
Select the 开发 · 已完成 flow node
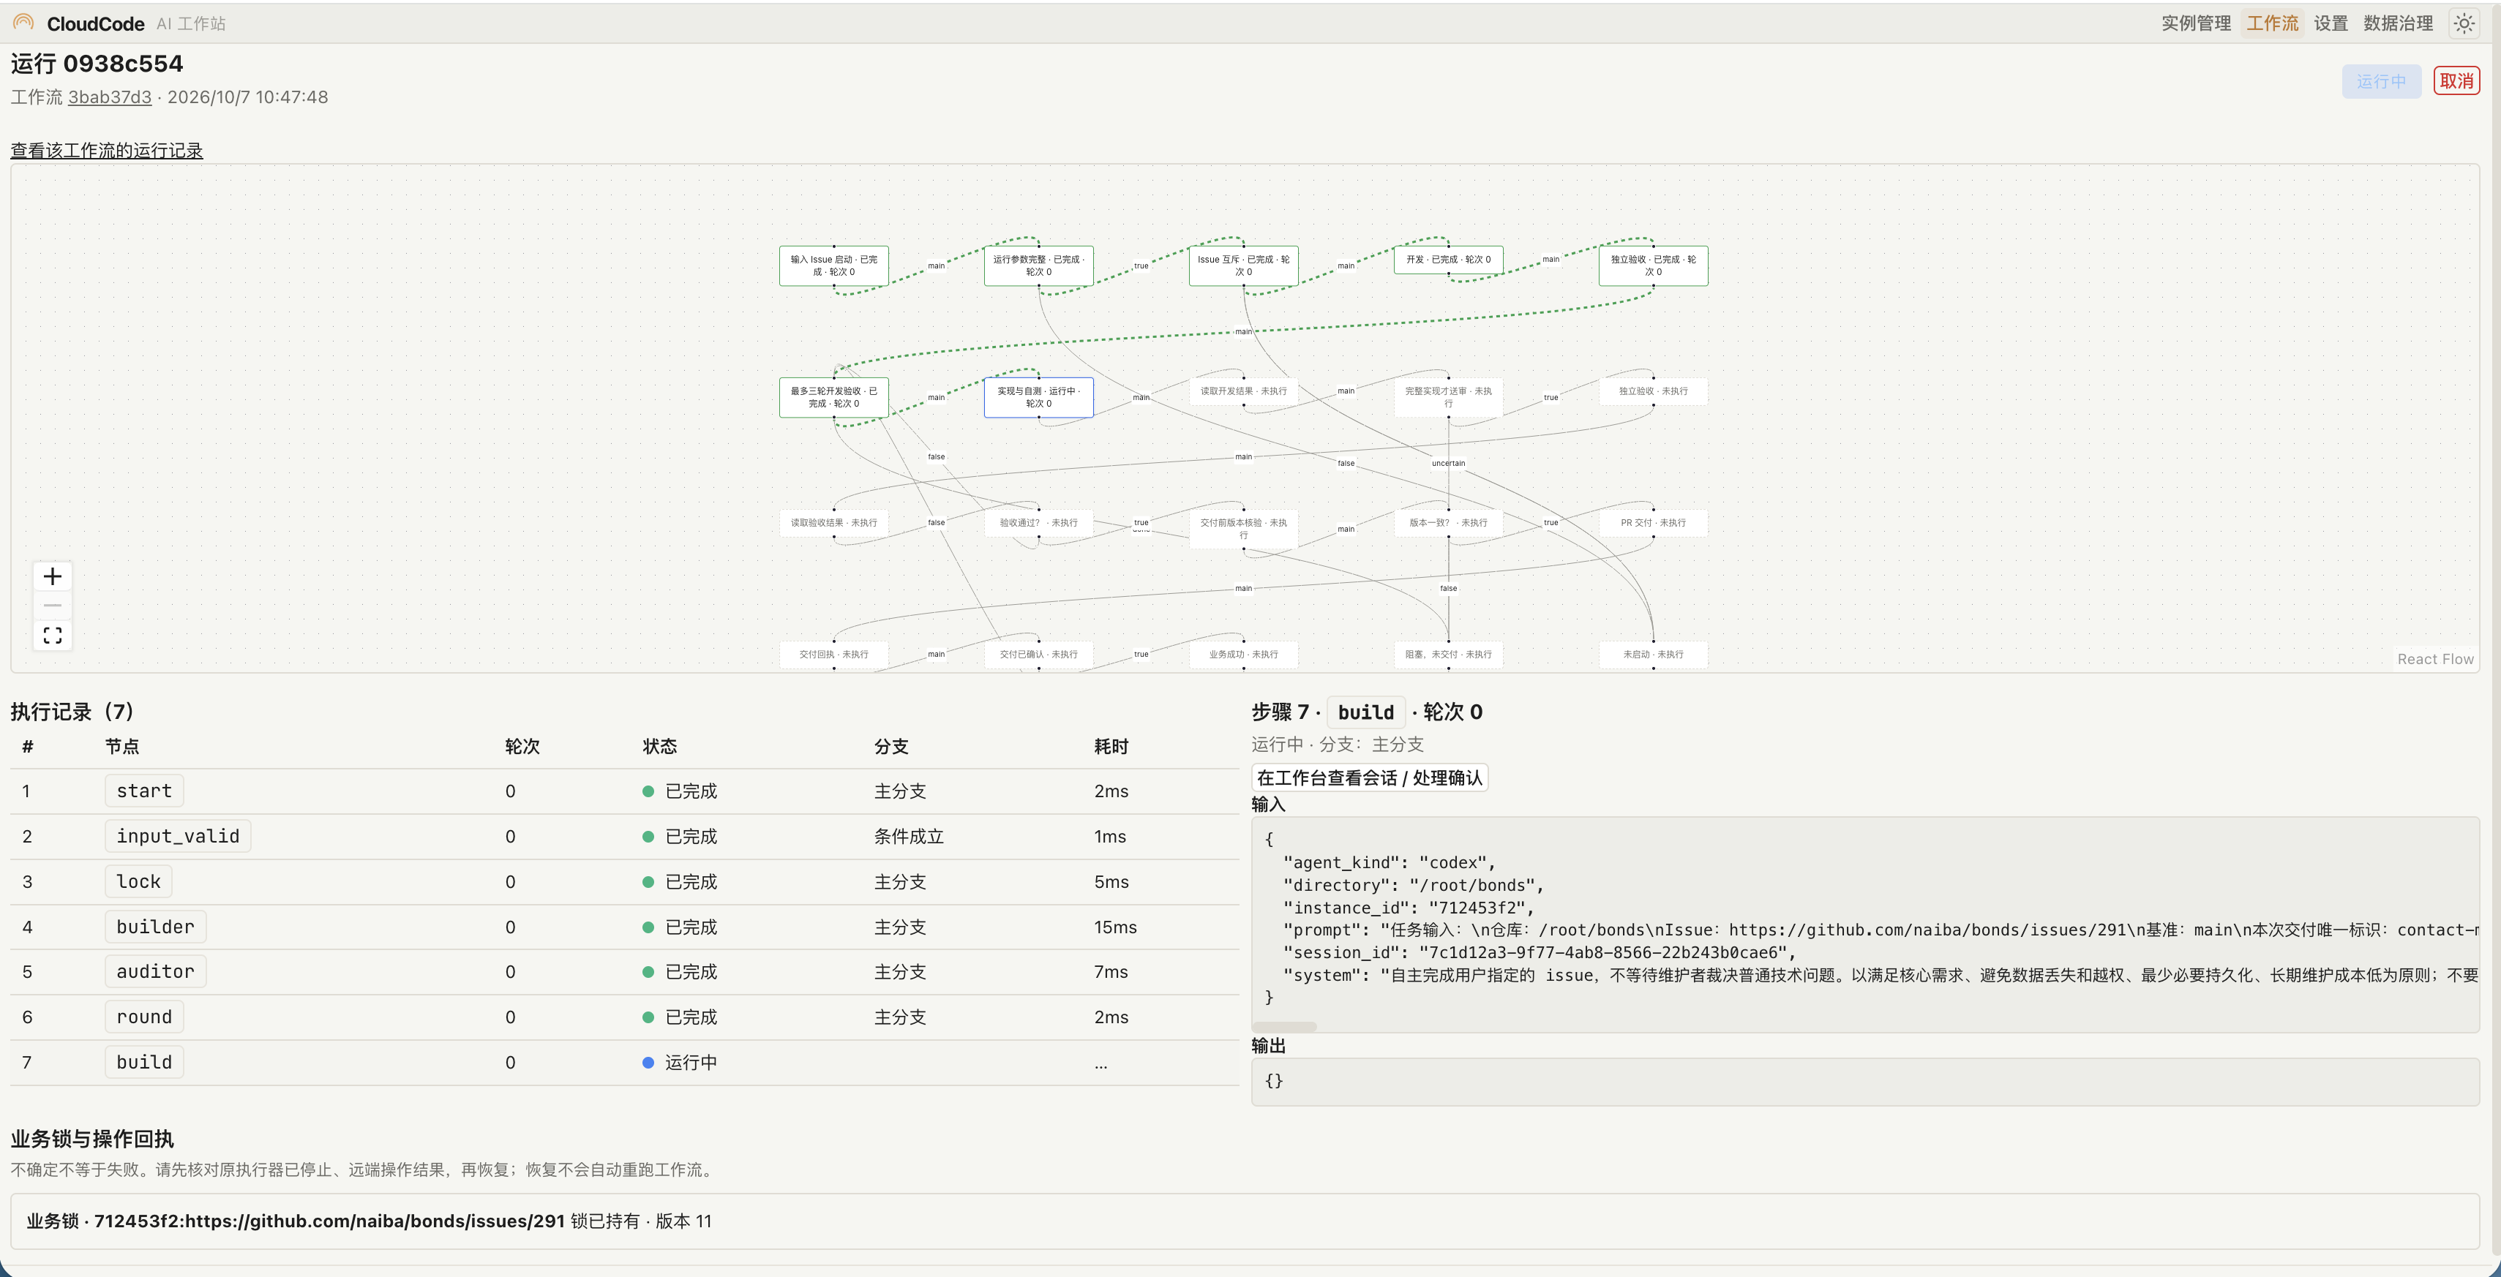point(1449,260)
